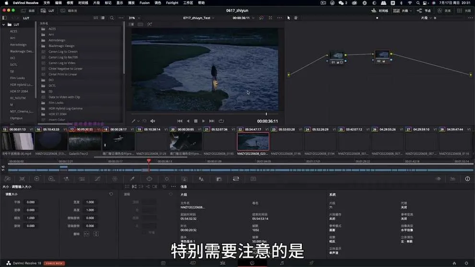The image size is (475, 267).
Task: Expand the Film Looks folder in LUT tree
Action: click(x=17, y=78)
